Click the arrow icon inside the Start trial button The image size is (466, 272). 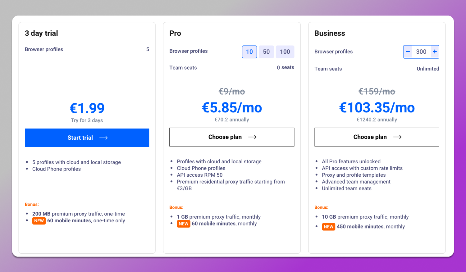pos(103,138)
